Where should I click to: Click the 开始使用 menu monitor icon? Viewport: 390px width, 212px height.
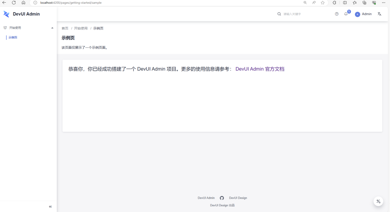pos(5,28)
